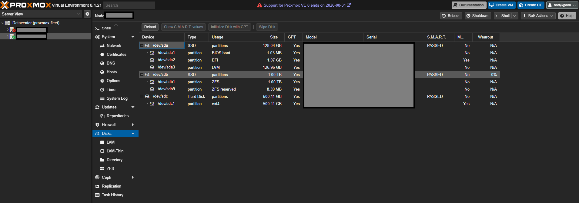Collapse the /dev/sda partition tree
This screenshot has width=579, height=203.
coord(142,45)
